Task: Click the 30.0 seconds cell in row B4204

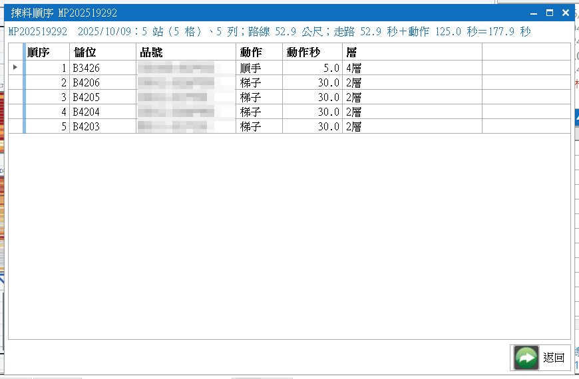Action: (312, 112)
